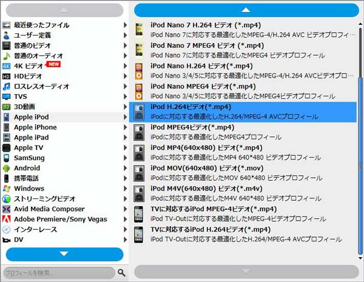Click the ストリーミングビデオ globe icon
Screen dimensions: 364x282
(6, 199)
